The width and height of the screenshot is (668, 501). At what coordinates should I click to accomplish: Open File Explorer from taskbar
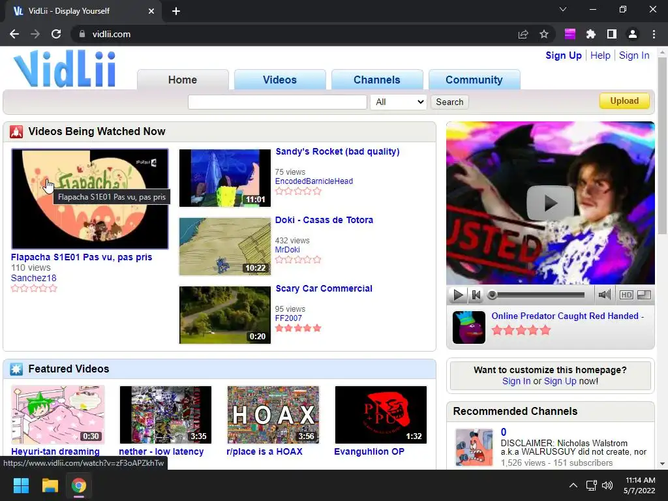(x=50, y=485)
